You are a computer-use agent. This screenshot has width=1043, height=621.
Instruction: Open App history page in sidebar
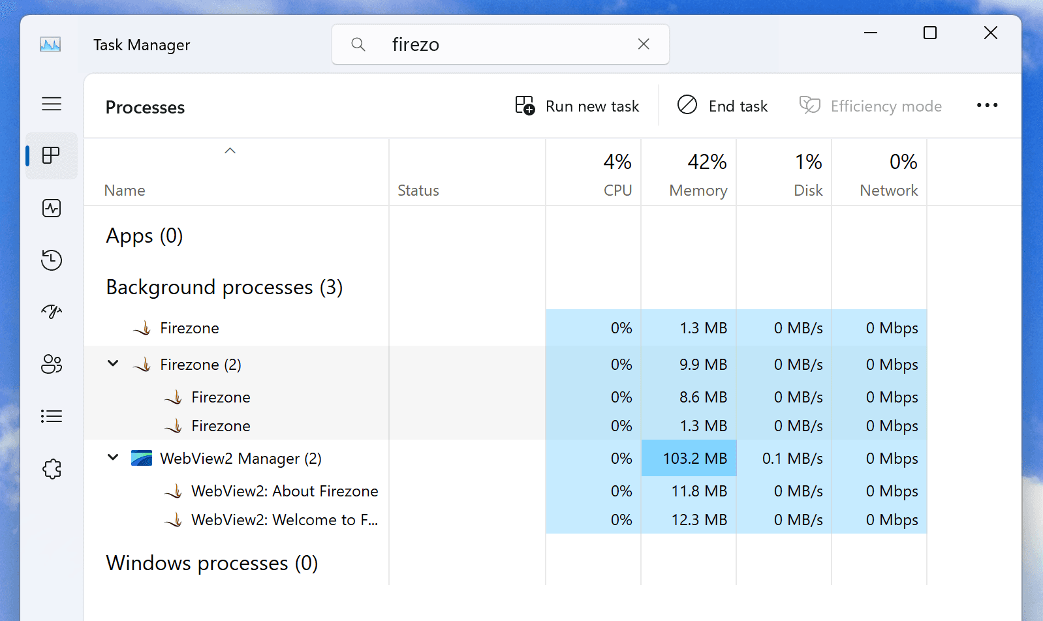tap(52, 260)
